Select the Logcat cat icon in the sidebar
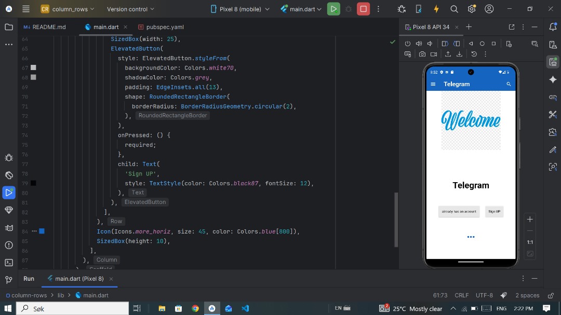Image resolution: width=561 pixels, height=315 pixels. click(x=8, y=228)
